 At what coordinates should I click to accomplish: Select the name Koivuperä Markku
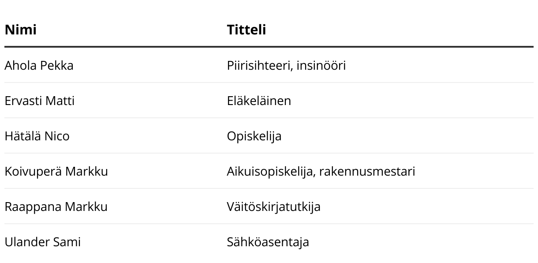pos(56,171)
